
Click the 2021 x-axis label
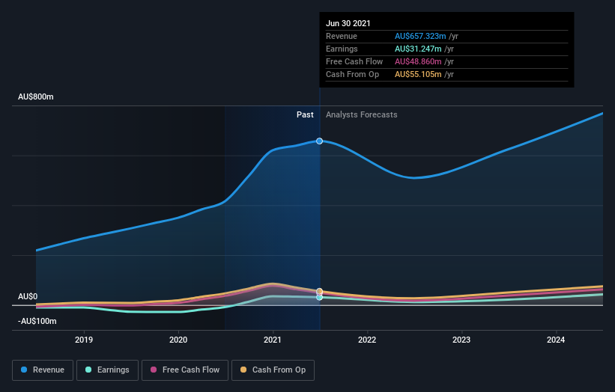point(273,340)
